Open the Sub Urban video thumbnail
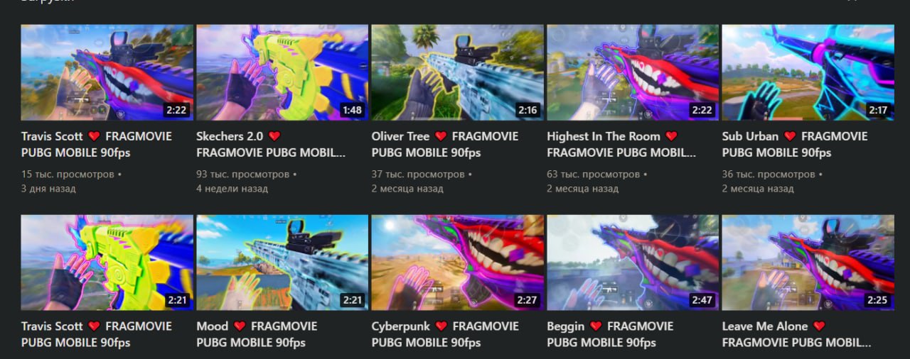The height and width of the screenshot is (359, 910). coord(808,72)
